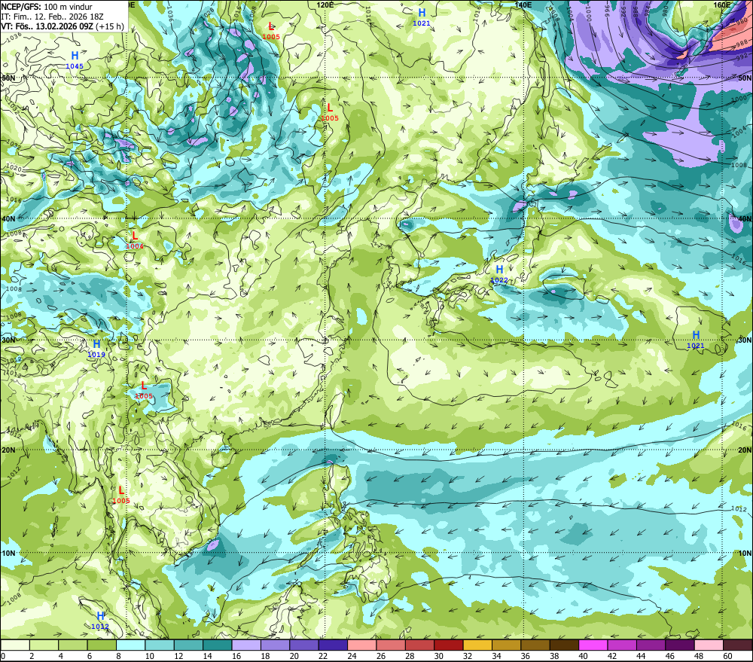Pick the light pink 24–26 legend swatch
Viewport: 753px width, 662px height.
point(362,645)
